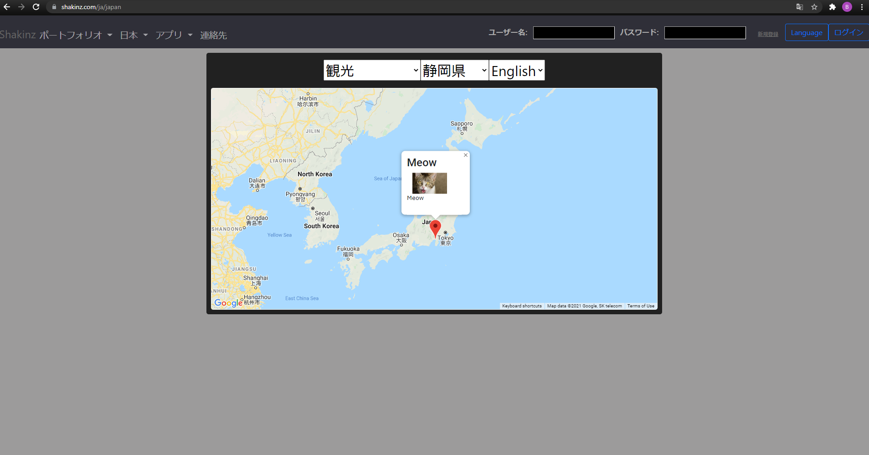Click the red map marker pin

[435, 228]
